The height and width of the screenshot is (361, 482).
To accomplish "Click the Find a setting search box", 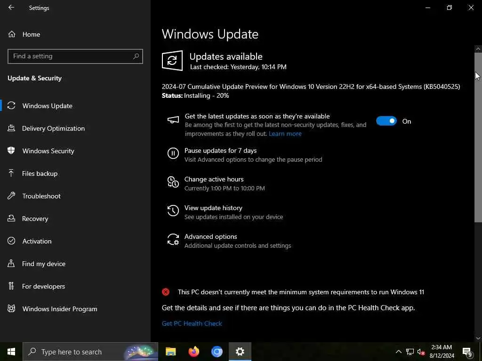I will coord(75,56).
